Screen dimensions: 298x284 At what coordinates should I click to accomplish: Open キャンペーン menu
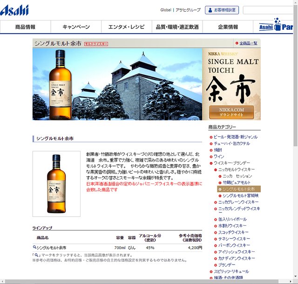[x=76, y=27]
